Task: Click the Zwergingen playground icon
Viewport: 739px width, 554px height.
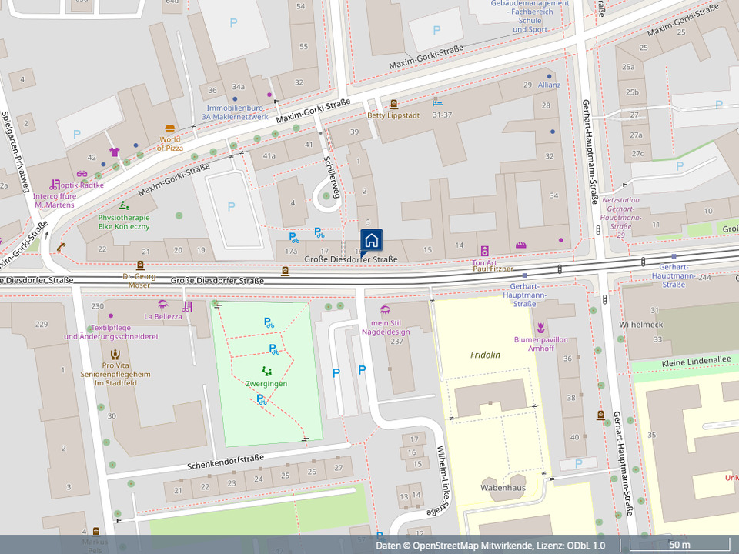Action: [x=267, y=372]
